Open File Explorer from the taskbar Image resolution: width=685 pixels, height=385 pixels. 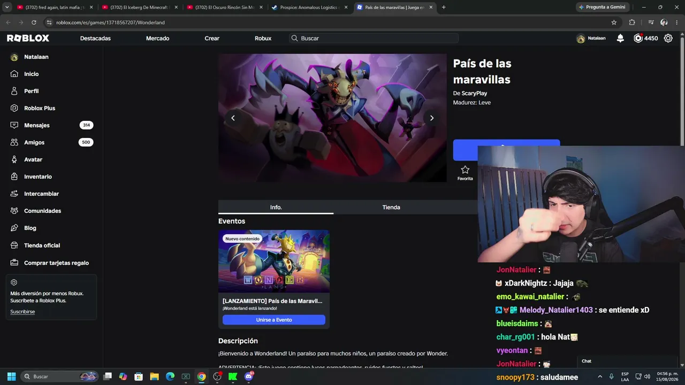click(x=154, y=376)
